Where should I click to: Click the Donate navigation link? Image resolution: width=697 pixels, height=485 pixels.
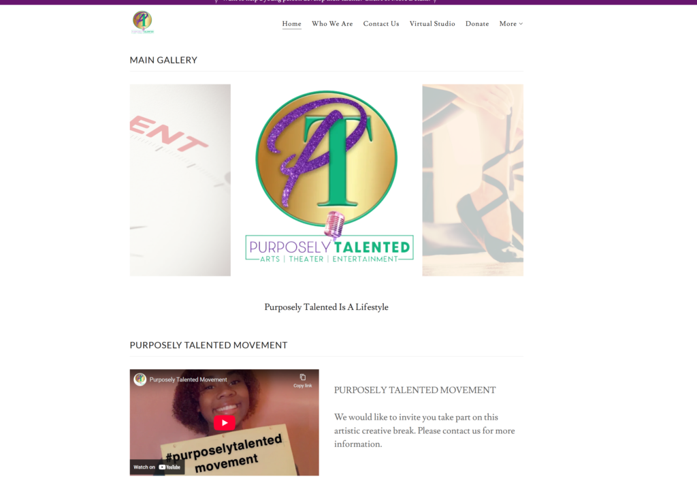tap(477, 24)
